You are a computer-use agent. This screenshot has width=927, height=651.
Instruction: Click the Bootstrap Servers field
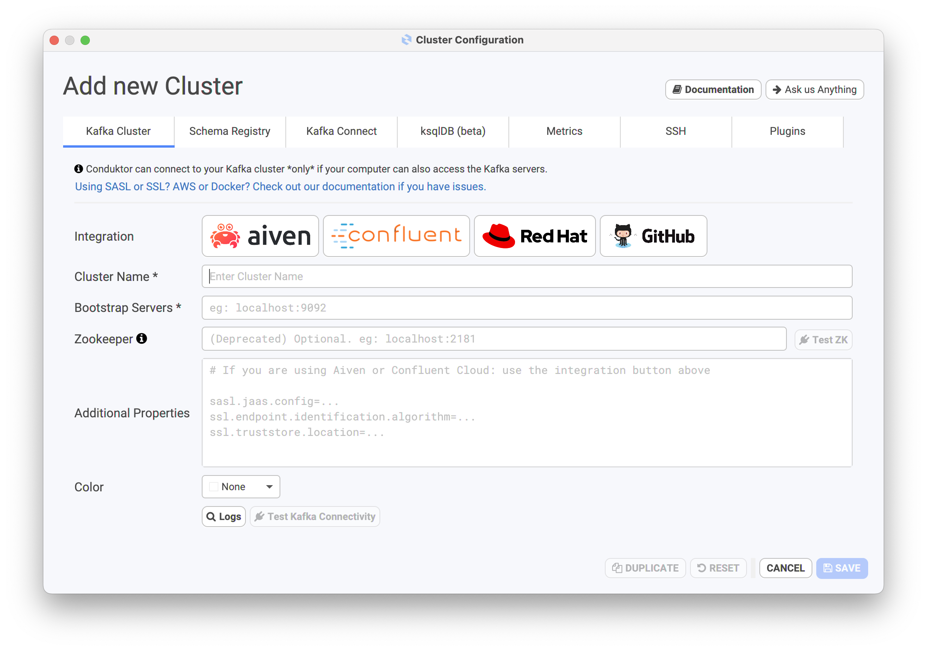pyautogui.click(x=527, y=308)
